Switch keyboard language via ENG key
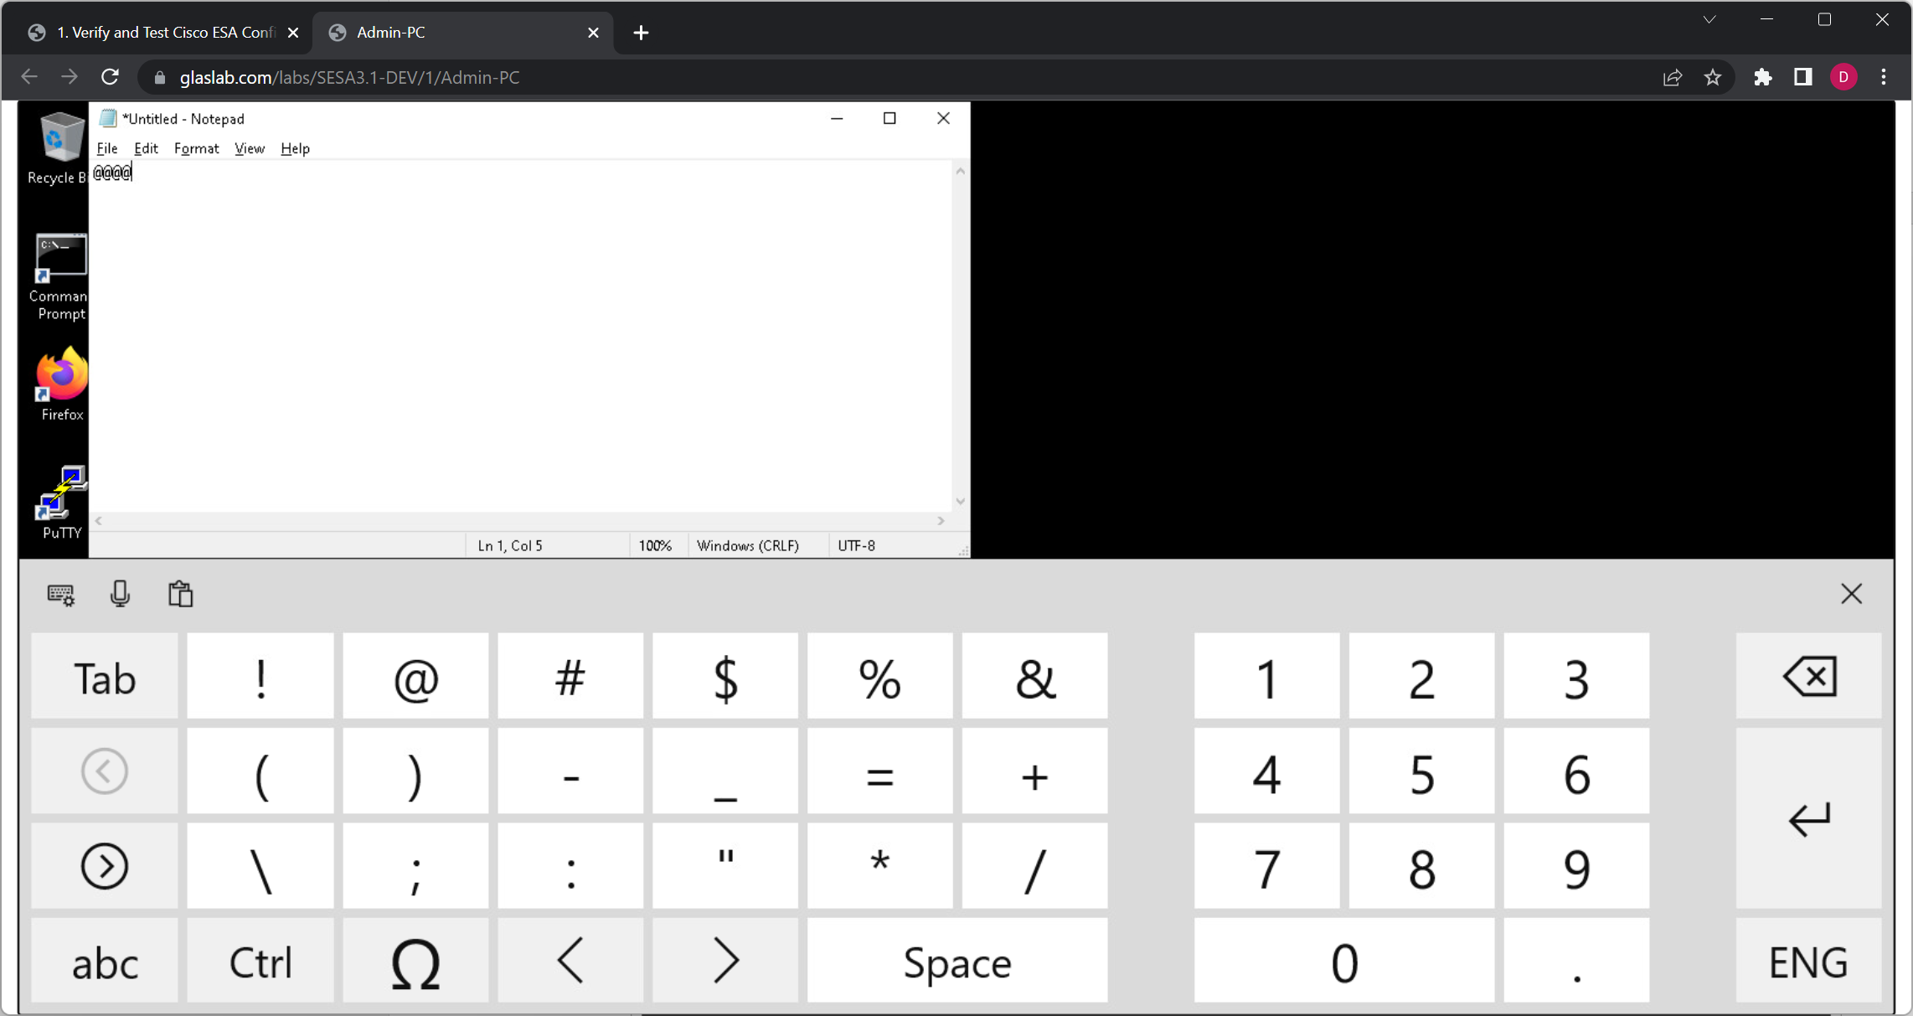Viewport: 1913px width, 1016px height. [1807, 962]
